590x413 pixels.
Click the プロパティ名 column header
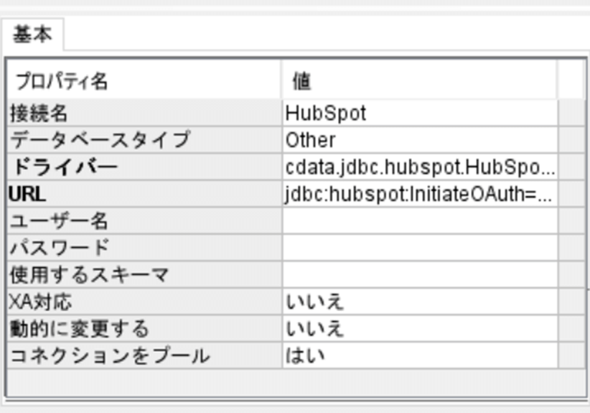[144, 81]
